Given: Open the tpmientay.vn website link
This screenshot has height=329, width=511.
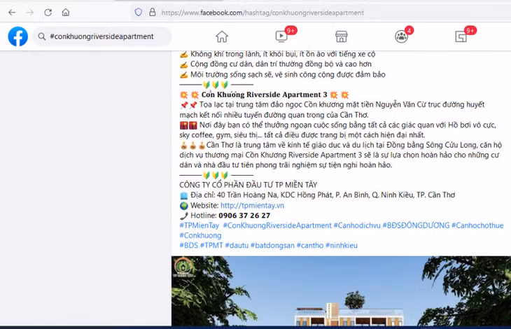Looking at the screenshot, I should [x=252, y=206].
